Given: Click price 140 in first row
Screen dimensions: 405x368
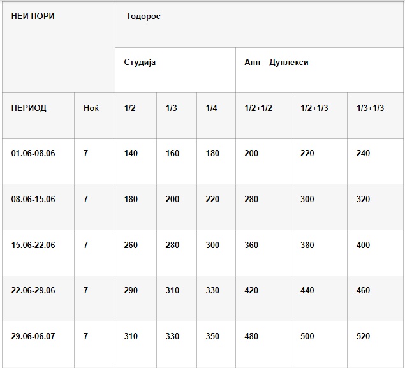Looking at the screenshot, I should tap(131, 154).
